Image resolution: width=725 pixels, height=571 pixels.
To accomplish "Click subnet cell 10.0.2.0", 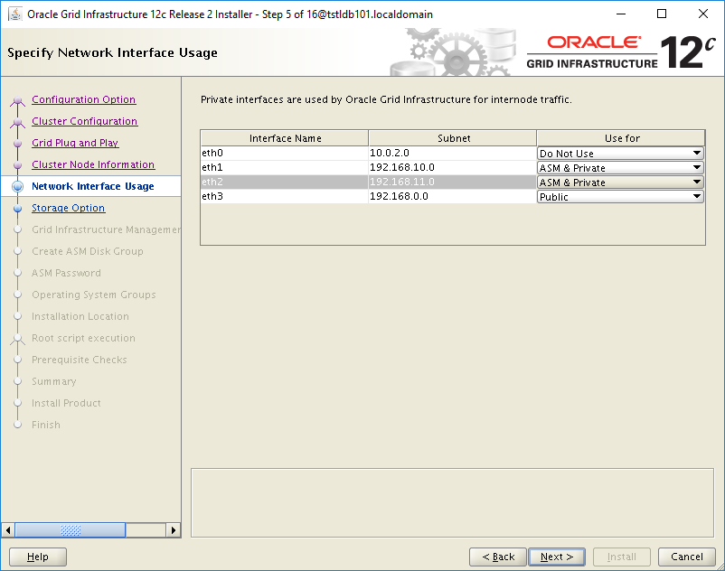I will (x=452, y=153).
